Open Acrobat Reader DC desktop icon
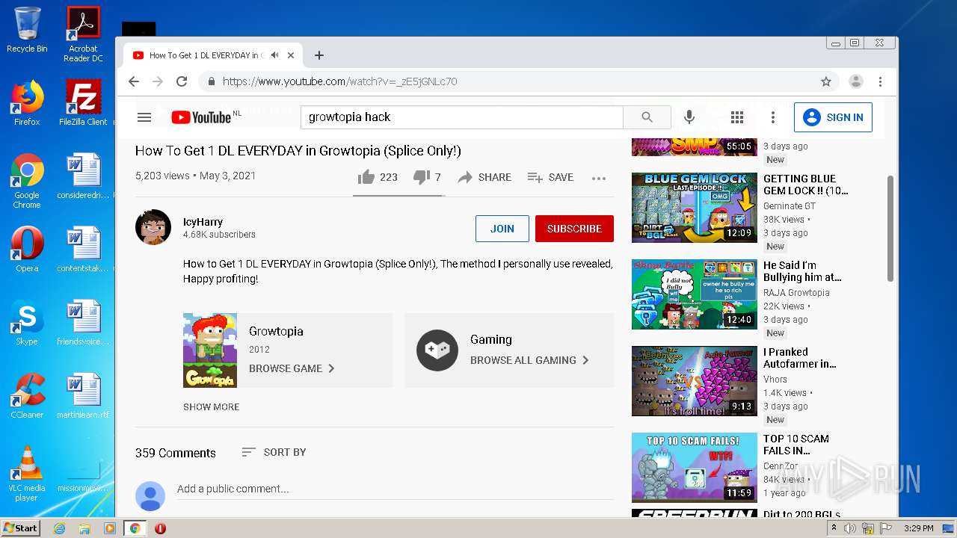 (83, 34)
